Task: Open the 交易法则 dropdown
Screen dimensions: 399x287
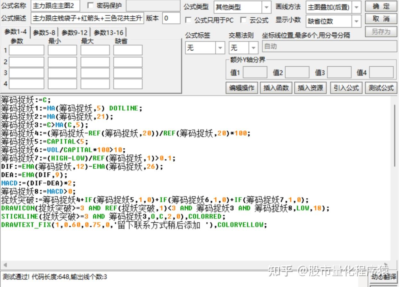Action: (254, 48)
